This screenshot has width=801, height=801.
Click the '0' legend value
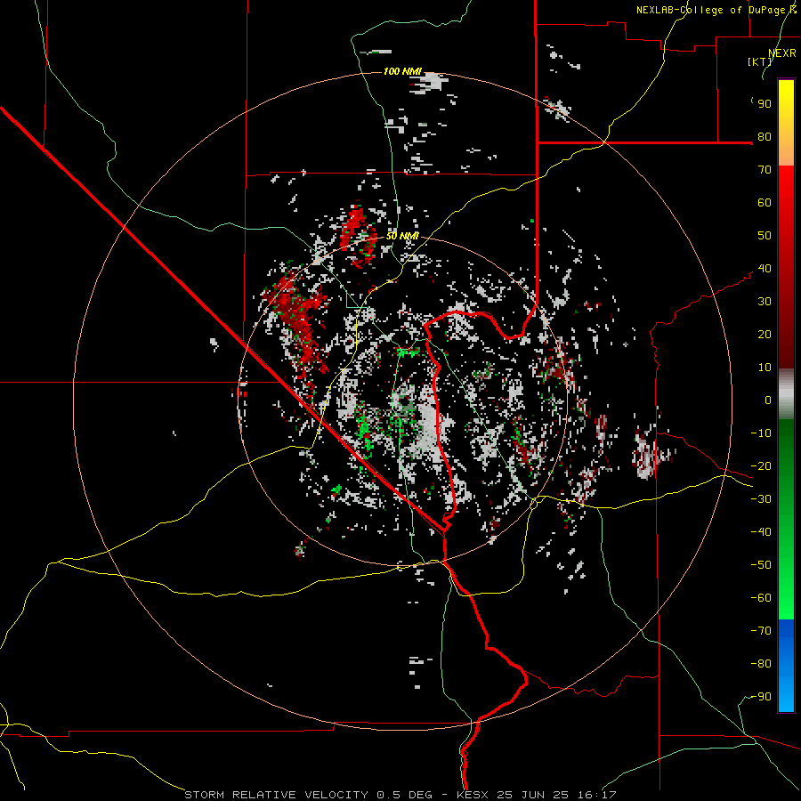click(768, 400)
